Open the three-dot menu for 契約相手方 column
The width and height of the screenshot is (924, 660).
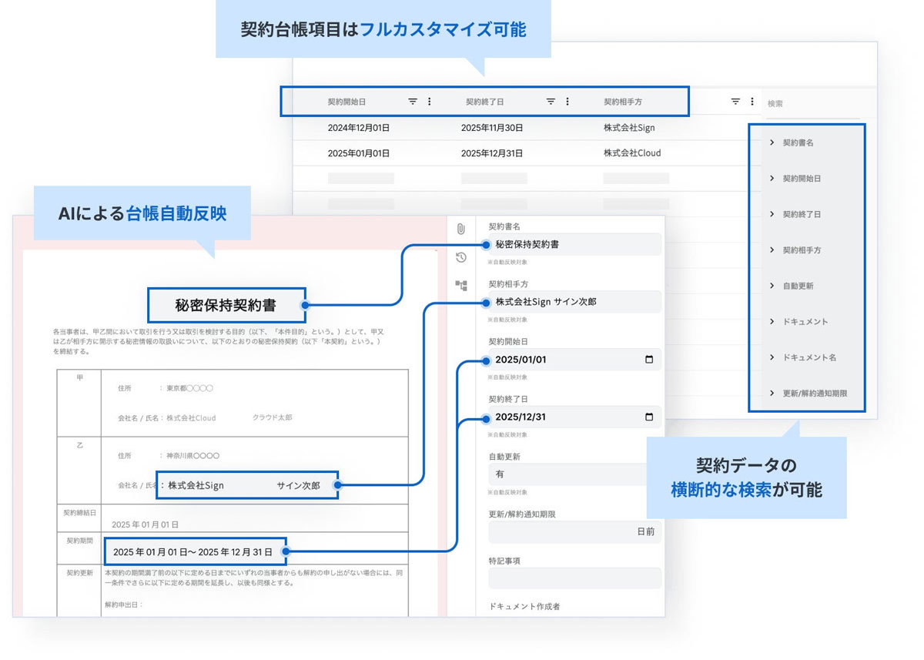[752, 102]
